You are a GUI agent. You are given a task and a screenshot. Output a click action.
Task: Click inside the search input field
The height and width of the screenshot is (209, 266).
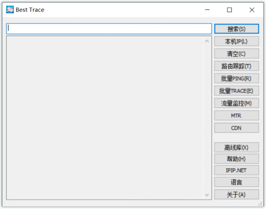tap(108, 28)
